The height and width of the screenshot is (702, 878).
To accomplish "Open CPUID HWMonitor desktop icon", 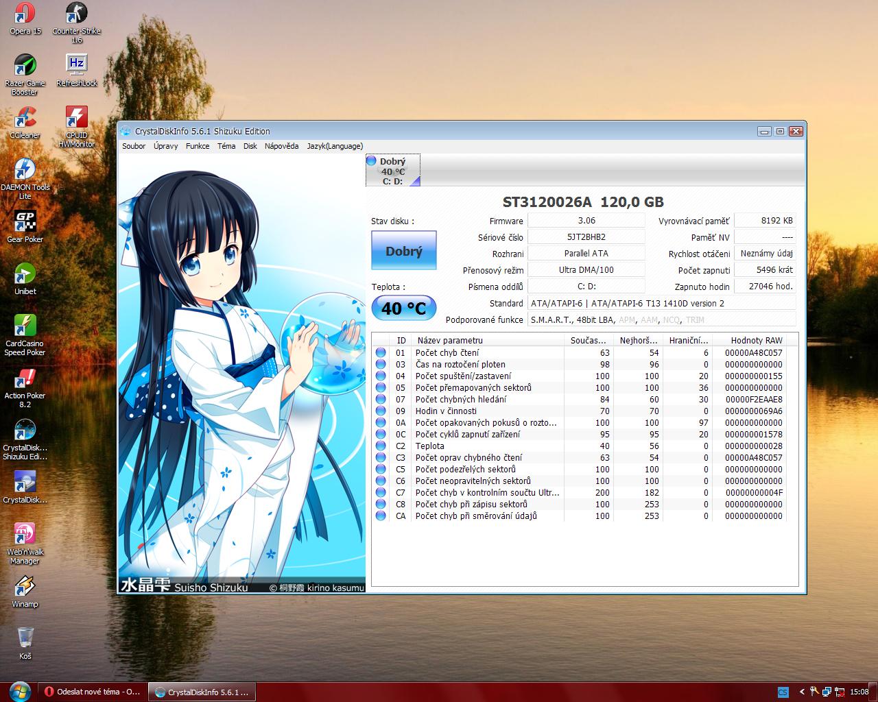I will [76, 118].
